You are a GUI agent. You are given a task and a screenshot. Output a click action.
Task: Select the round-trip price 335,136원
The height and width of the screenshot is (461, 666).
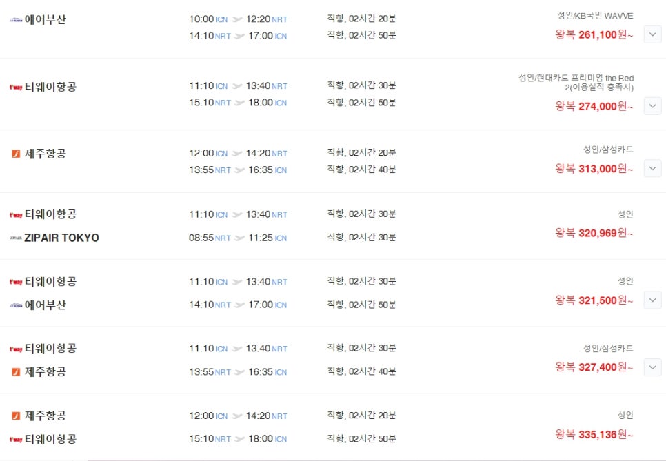pos(594,434)
